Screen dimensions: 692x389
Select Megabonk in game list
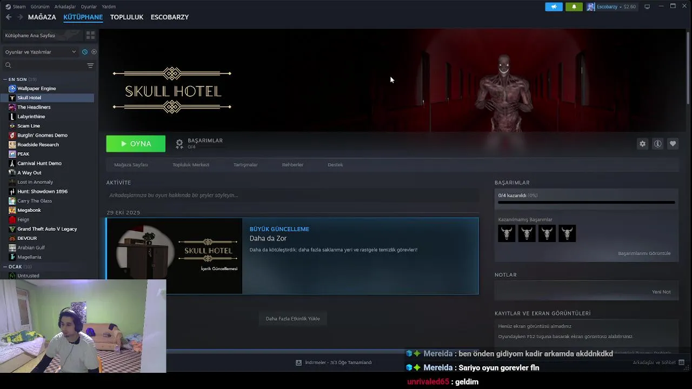[x=29, y=210]
